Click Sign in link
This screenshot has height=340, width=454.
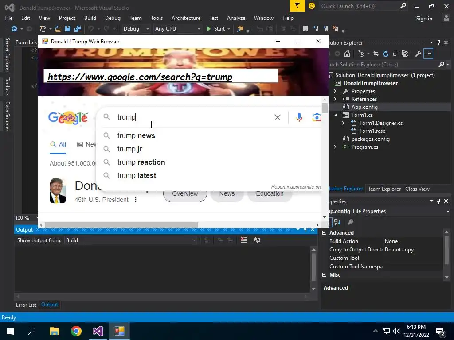(x=424, y=18)
